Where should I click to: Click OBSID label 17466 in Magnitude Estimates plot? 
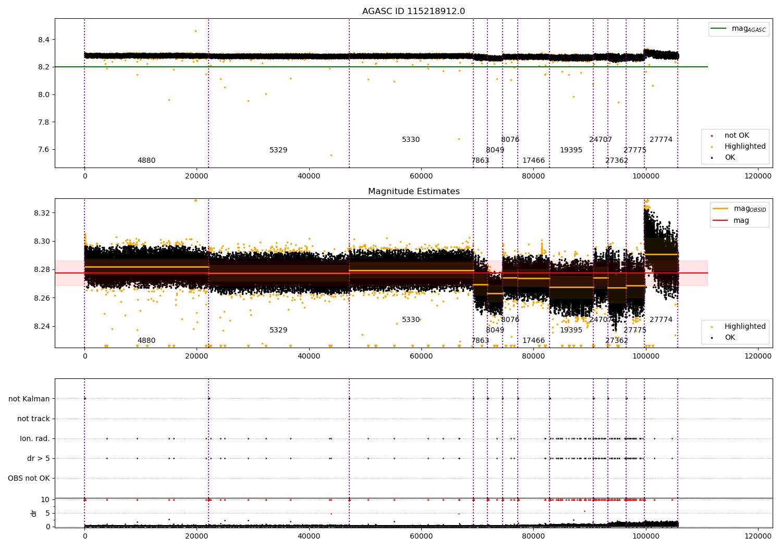coord(534,341)
